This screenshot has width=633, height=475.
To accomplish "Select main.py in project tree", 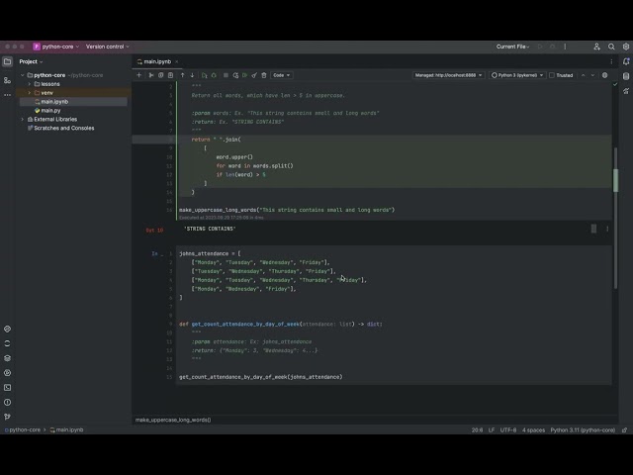I will tap(50, 110).
